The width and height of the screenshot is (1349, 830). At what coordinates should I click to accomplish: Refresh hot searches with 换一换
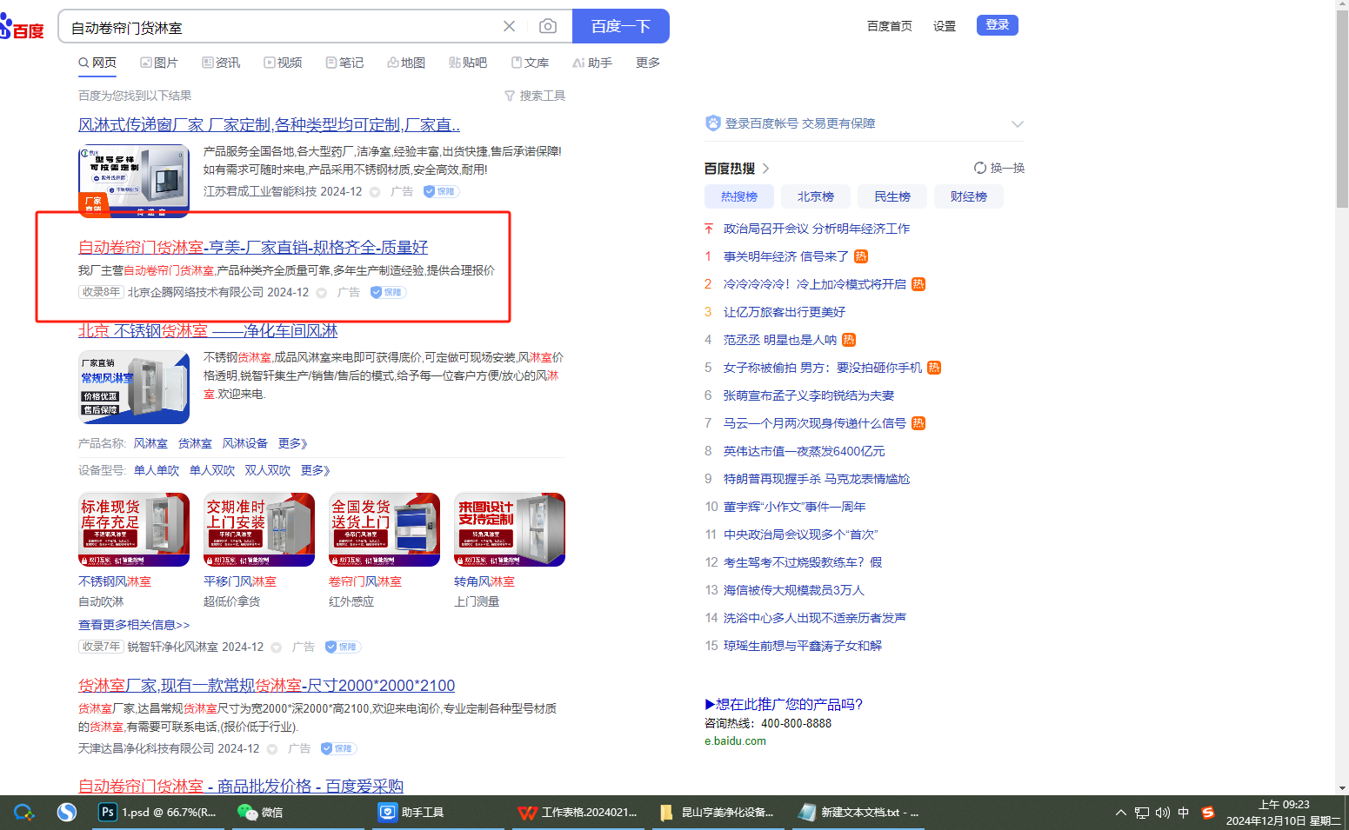999,168
